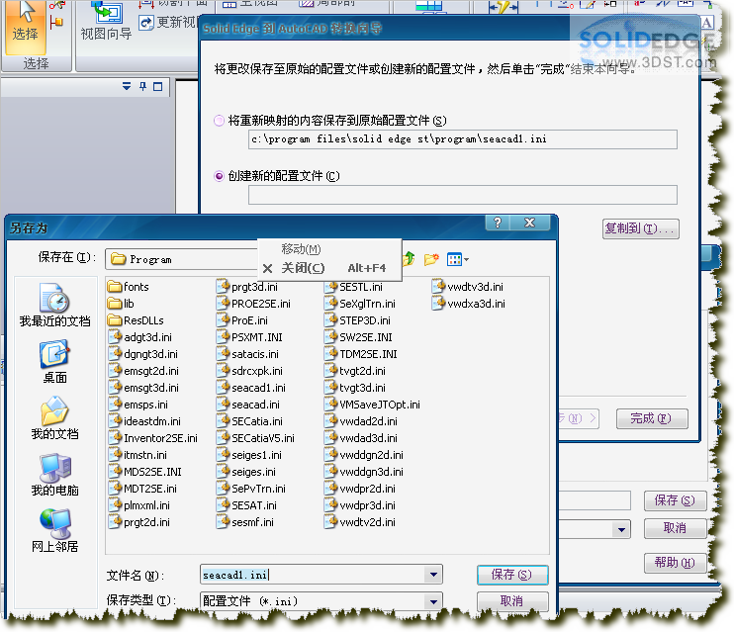
Task: Create a new folder in Save As dialog
Action: [x=431, y=259]
